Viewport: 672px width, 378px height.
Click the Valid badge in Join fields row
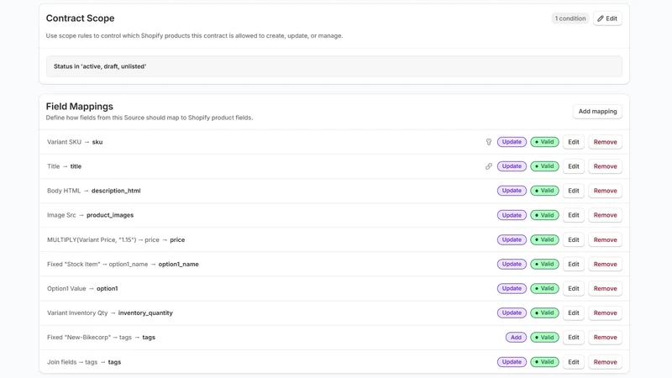coord(544,362)
